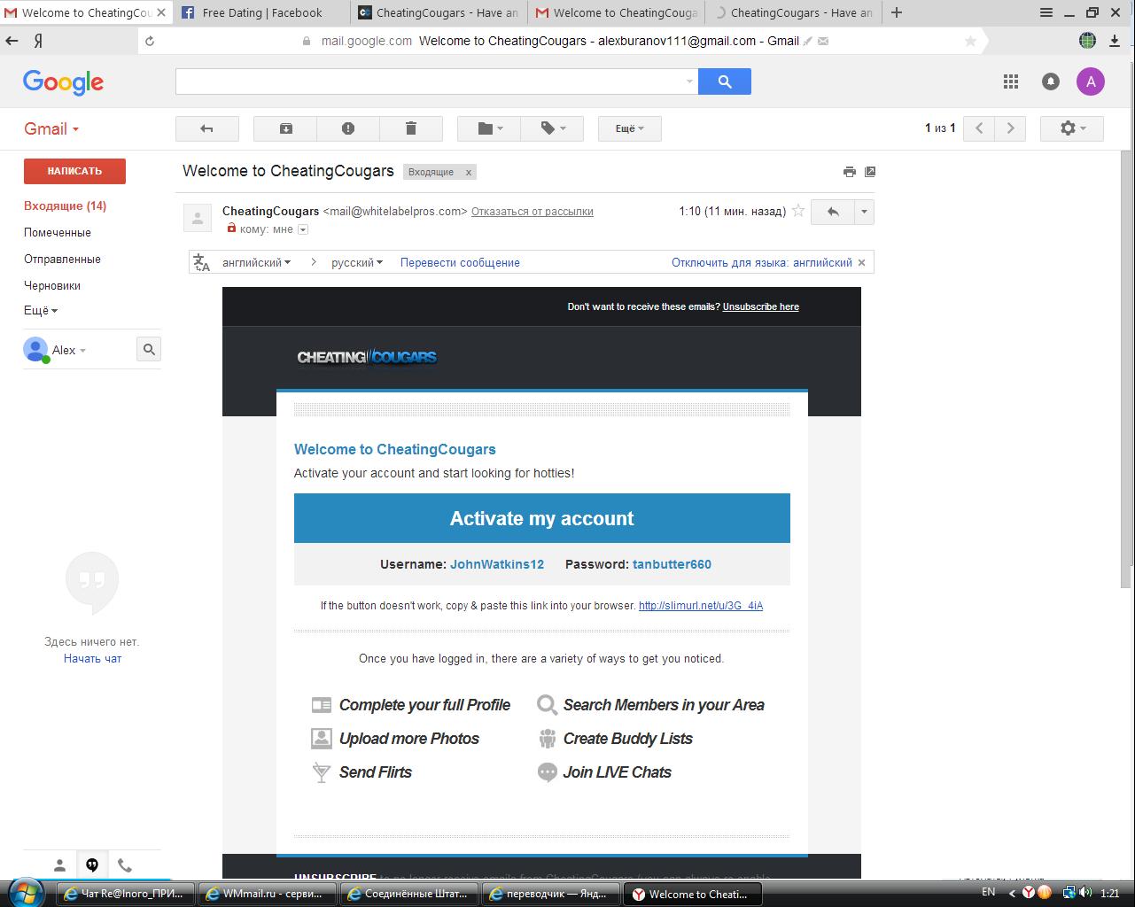1135x907 pixels.
Task: Open переводчик Яндекс taskbar window
Action: coord(550,894)
